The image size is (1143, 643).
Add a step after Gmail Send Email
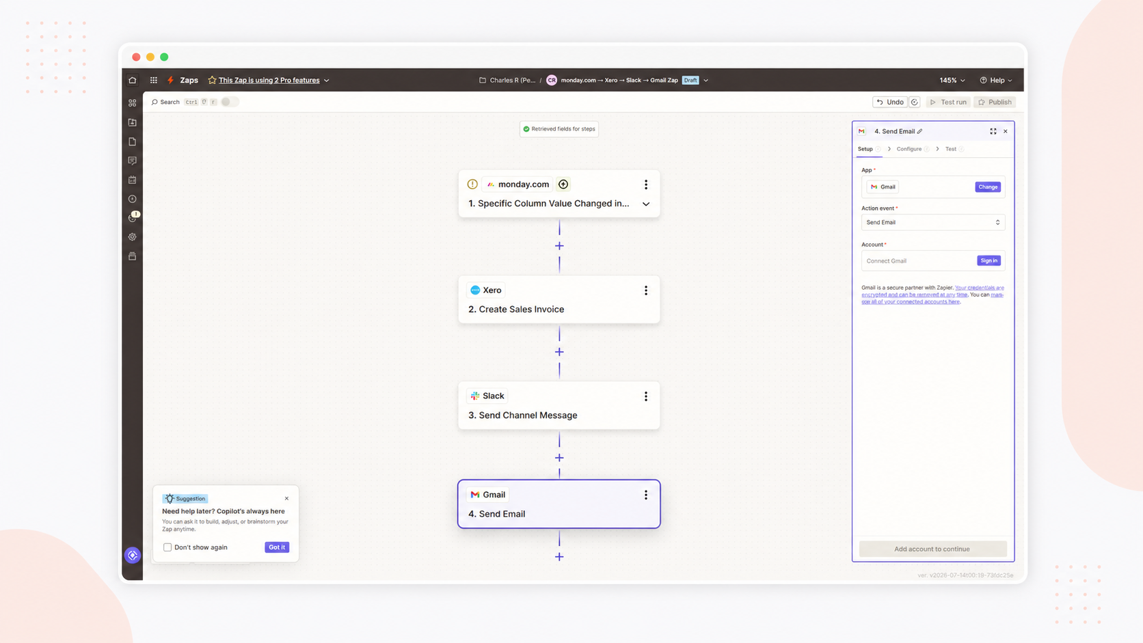point(559,557)
